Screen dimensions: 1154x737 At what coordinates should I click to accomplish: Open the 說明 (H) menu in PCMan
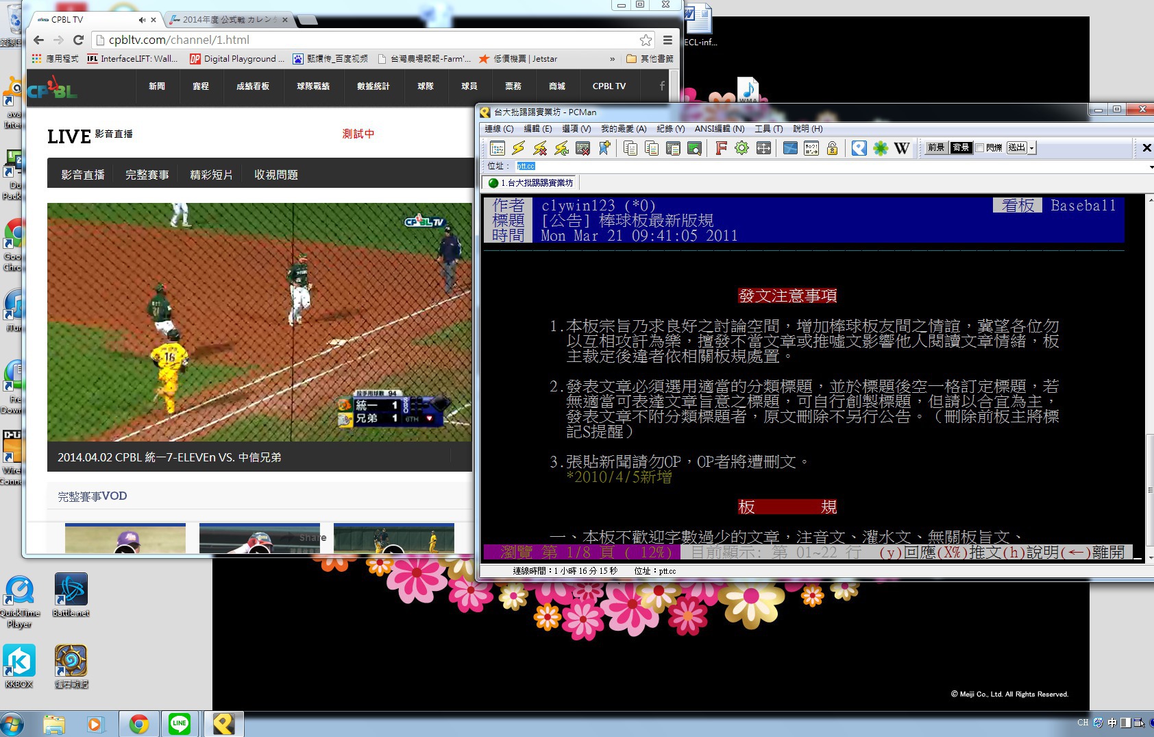pos(807,129)
